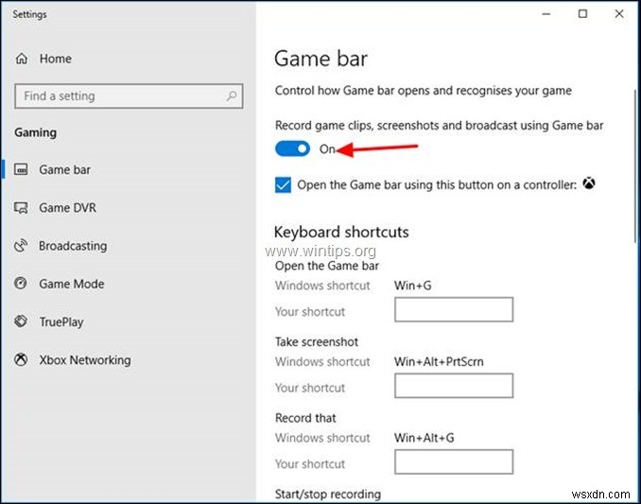Screen dimensions: 641x504
Task: Go to Game DVR settings
Action: (67, 208)
